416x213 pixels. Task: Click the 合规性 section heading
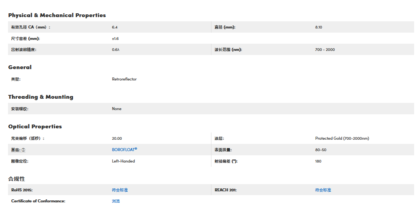[x=16, y=179]
